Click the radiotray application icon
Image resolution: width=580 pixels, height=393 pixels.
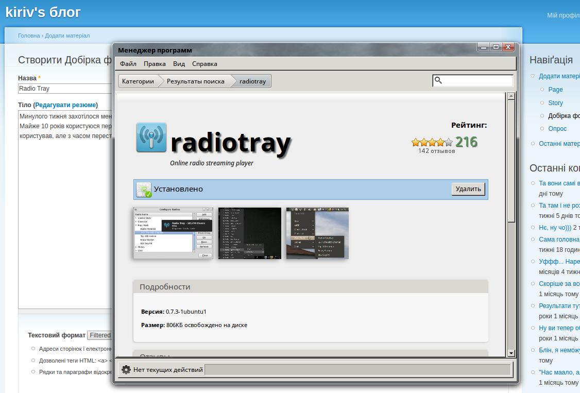151,138
